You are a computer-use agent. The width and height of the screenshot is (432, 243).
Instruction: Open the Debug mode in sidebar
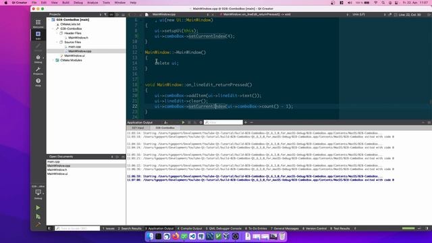[x=38, y=59]
